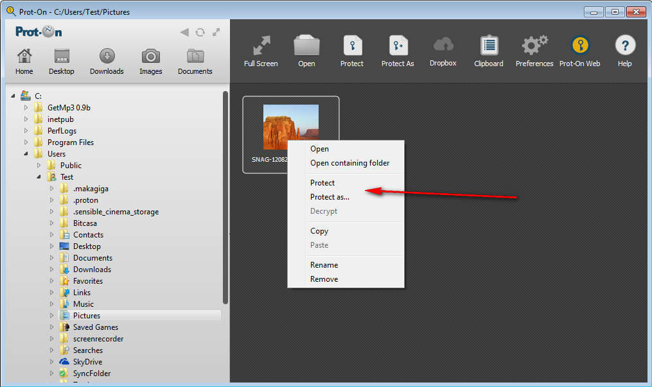This screenshot has width=652, height=387.
Task: Click the Dropbox cloud icon
Action: [443, 46]
